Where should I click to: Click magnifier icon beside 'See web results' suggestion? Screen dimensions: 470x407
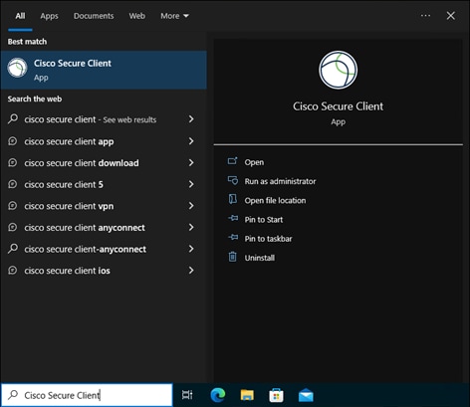click(13, 118)
